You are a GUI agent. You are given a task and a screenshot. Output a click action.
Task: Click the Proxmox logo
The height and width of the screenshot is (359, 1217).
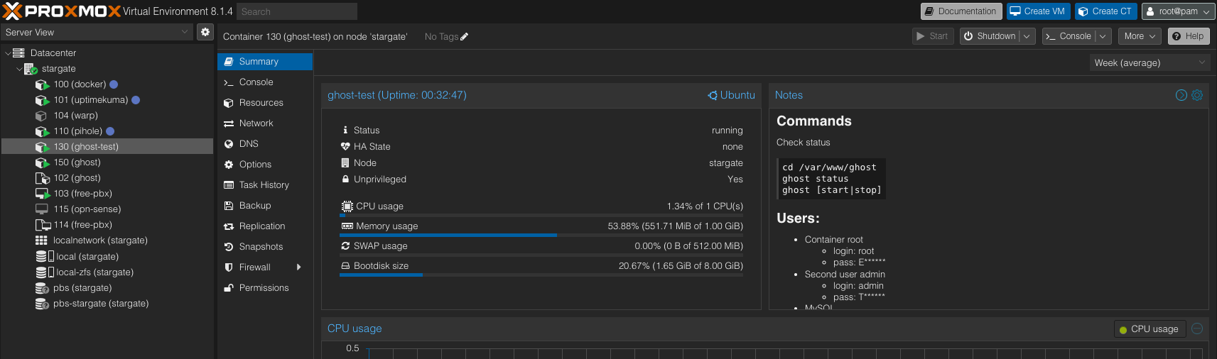coord(61,11)
